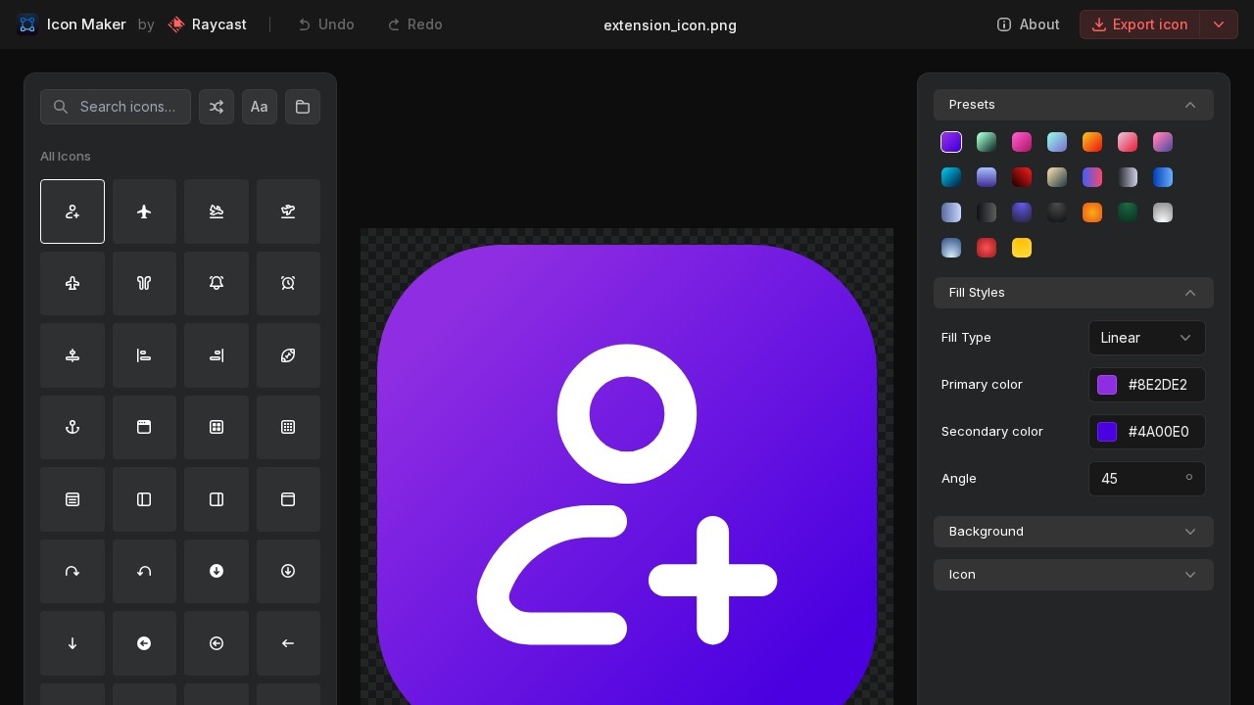Select the align left icon
The image size is (1254, 705).
click(144, 355)
